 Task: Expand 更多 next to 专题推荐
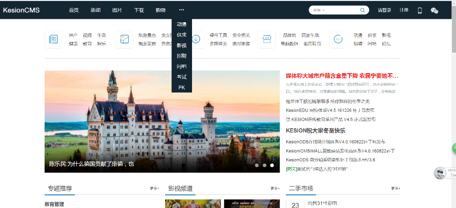154,188
